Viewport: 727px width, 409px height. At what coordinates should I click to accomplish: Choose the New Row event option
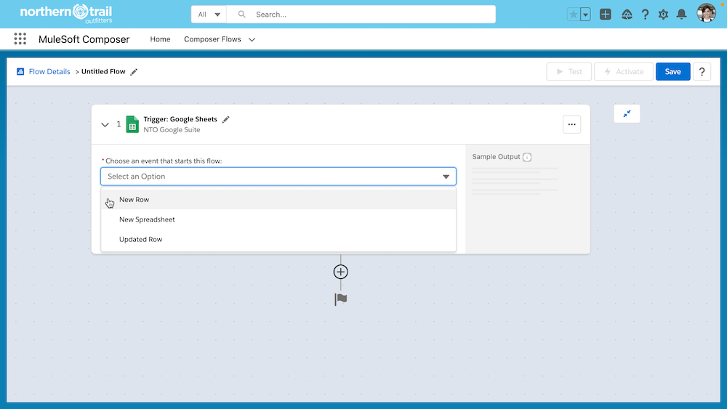click(x=278, y=200)
